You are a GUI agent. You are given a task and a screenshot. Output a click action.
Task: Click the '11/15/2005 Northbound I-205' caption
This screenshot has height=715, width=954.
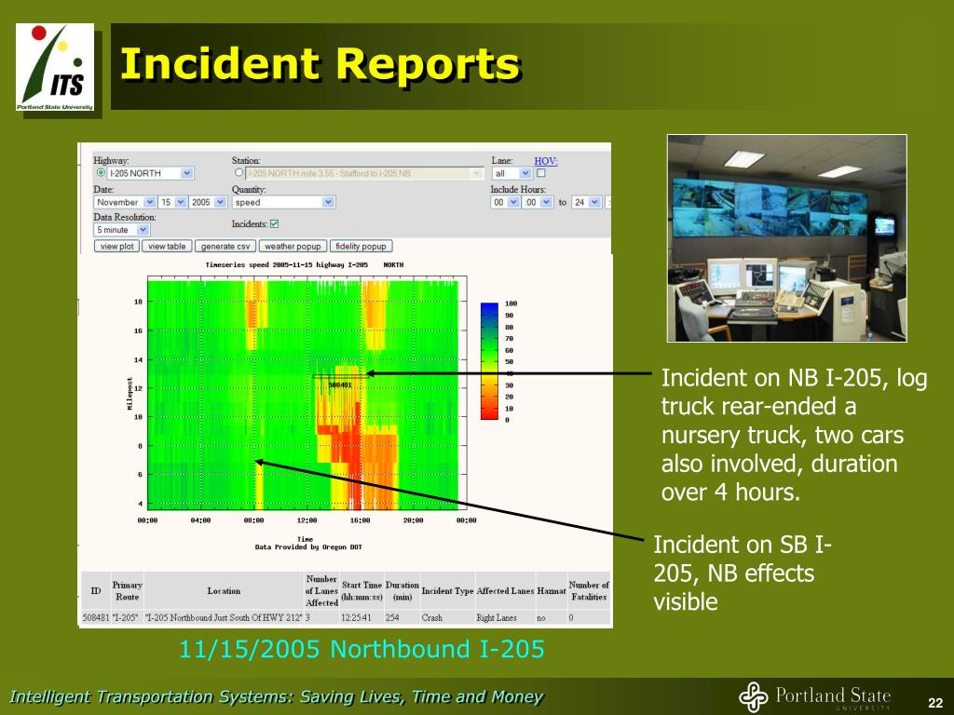click(361, 649)
